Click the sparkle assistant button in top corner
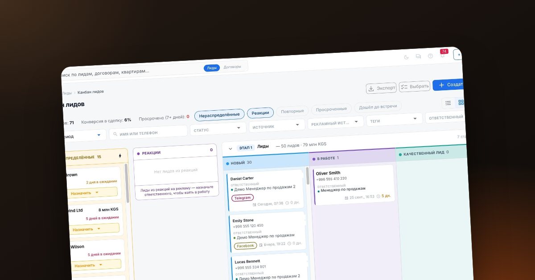This screenshot has width=535, height=280. click(458, 54)
